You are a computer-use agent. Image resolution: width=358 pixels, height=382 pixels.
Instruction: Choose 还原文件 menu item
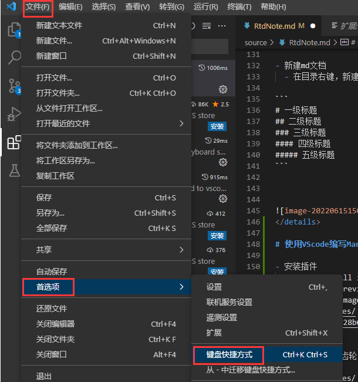coord(106,309)
